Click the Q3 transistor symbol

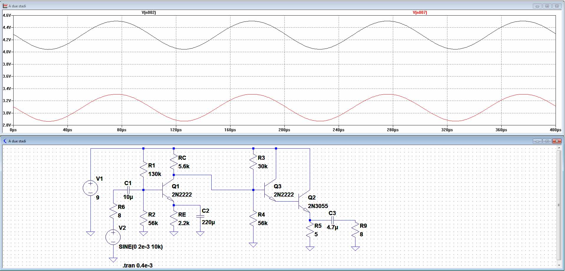click(269, 191)
